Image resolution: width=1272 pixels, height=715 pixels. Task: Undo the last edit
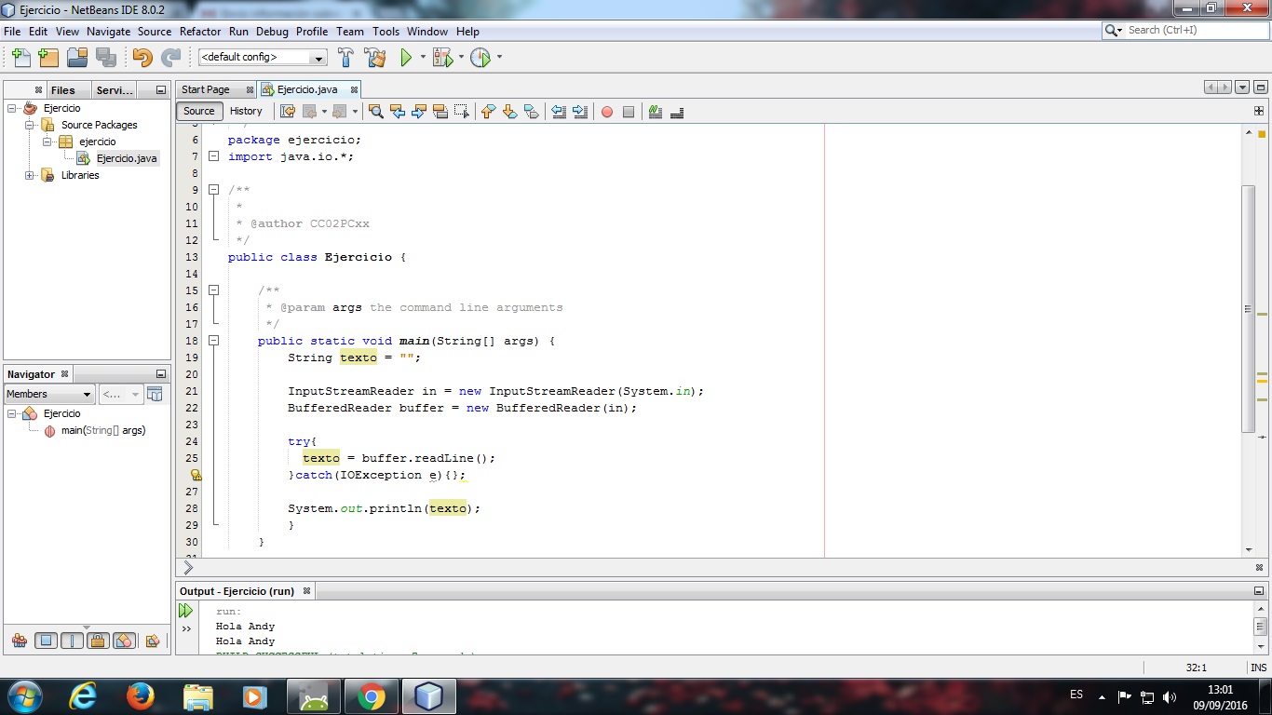[140, 57]
